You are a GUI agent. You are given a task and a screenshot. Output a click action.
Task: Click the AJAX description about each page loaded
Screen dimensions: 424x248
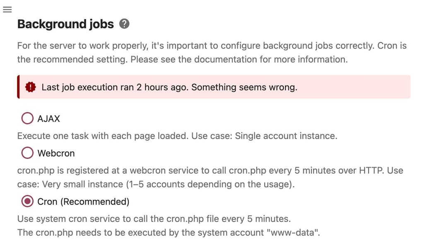click(x=103, y=136)
